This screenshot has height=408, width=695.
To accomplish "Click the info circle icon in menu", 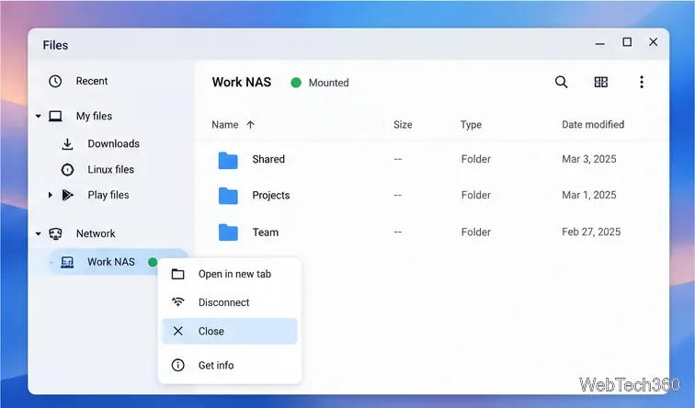I will [177, 365].
